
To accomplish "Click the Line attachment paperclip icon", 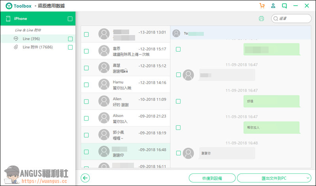I will [16, 47].
